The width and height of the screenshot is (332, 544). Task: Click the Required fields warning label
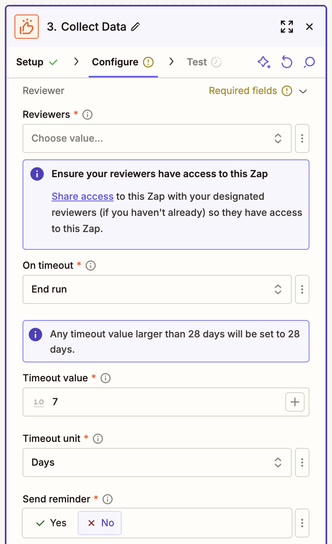(x=243, y=91)
